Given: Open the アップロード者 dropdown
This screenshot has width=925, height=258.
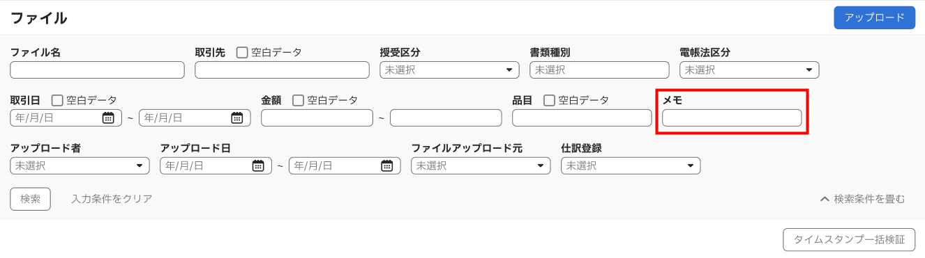Looking at the screenshot, I should [x=80, y=166].
